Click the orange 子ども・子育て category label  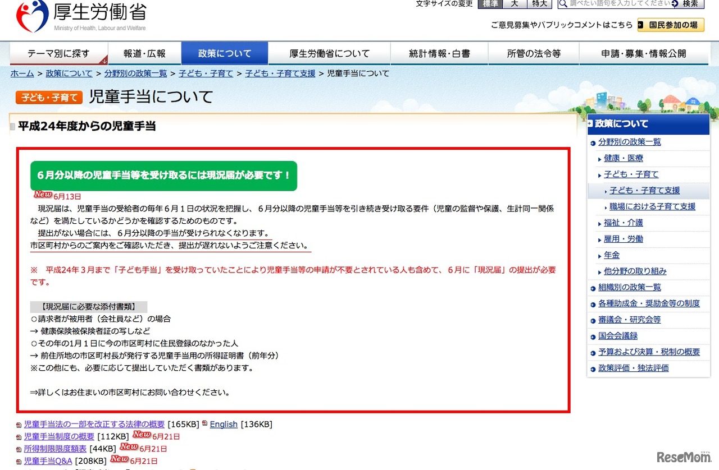(49, 98)
